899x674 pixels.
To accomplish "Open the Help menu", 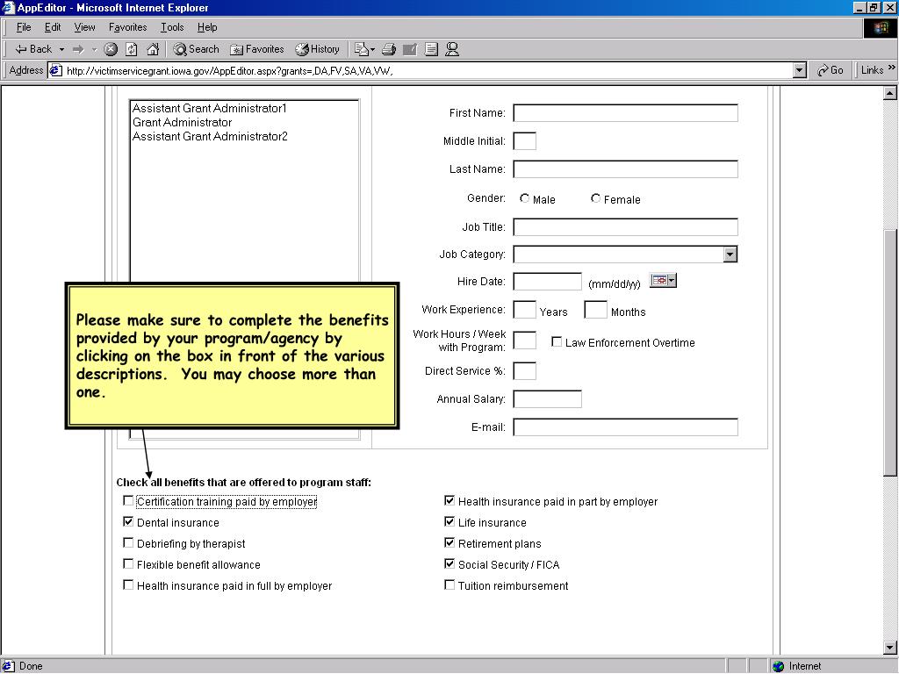I will (207, 27).
